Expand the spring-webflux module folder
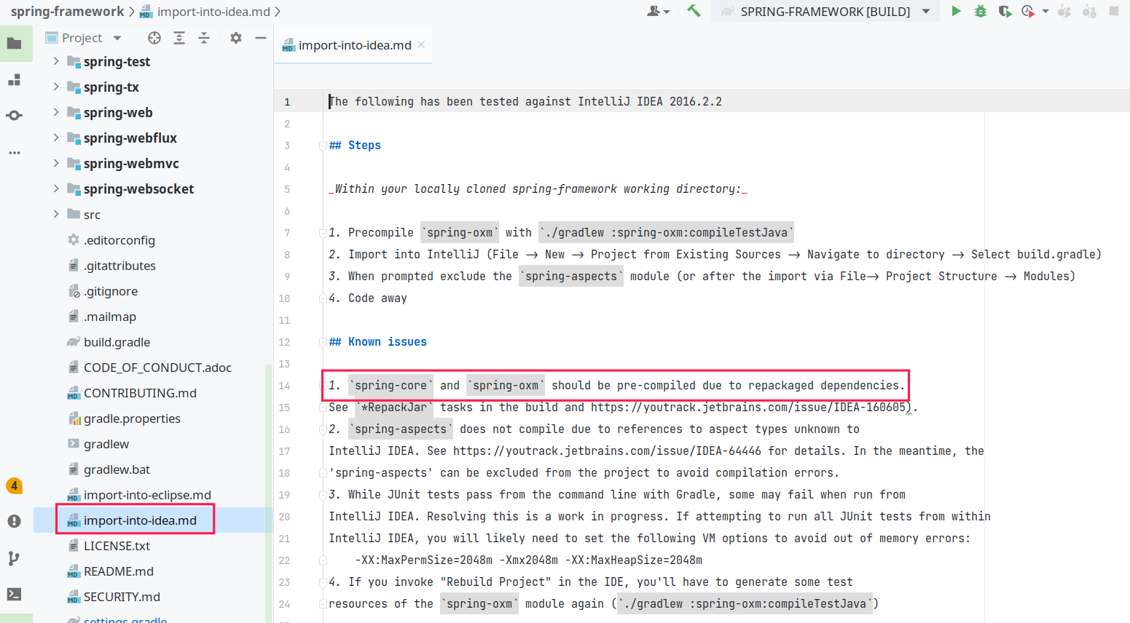Screen dimensions: 1130x623 (56, 138)
